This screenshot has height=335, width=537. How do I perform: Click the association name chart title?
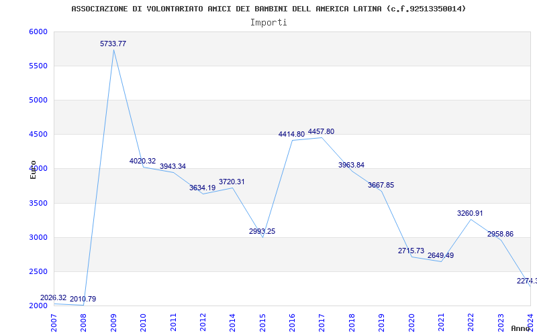(268, 9)
